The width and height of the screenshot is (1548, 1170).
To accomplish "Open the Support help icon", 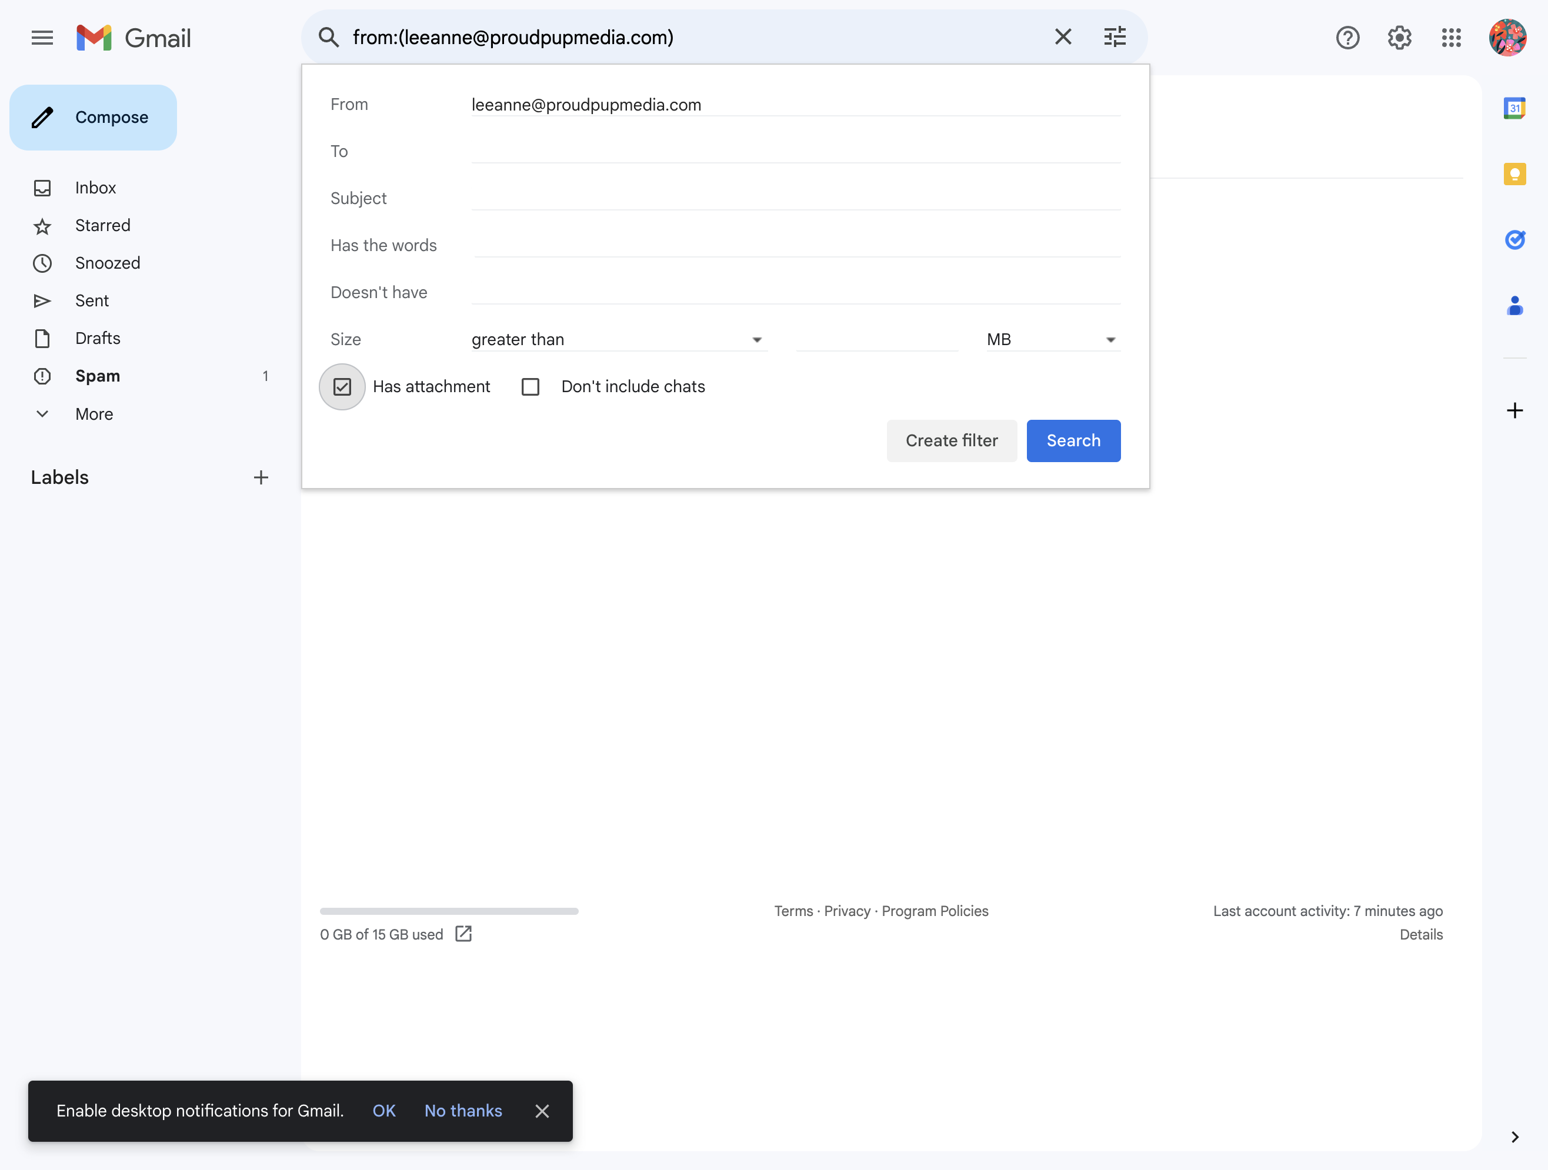I will (x=1347, y=37).
